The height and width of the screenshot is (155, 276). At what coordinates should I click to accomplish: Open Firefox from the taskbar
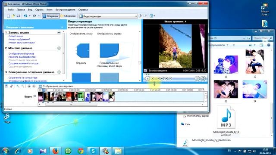point(55,151)
